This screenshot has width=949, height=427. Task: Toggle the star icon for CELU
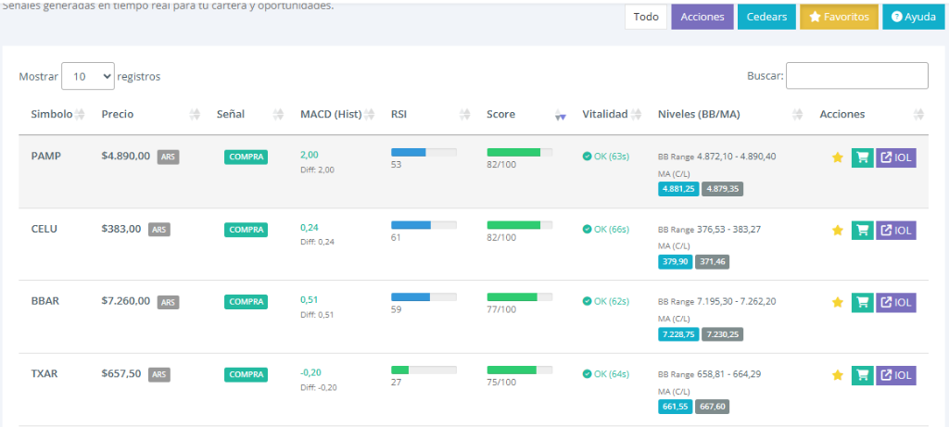point(838,231)
